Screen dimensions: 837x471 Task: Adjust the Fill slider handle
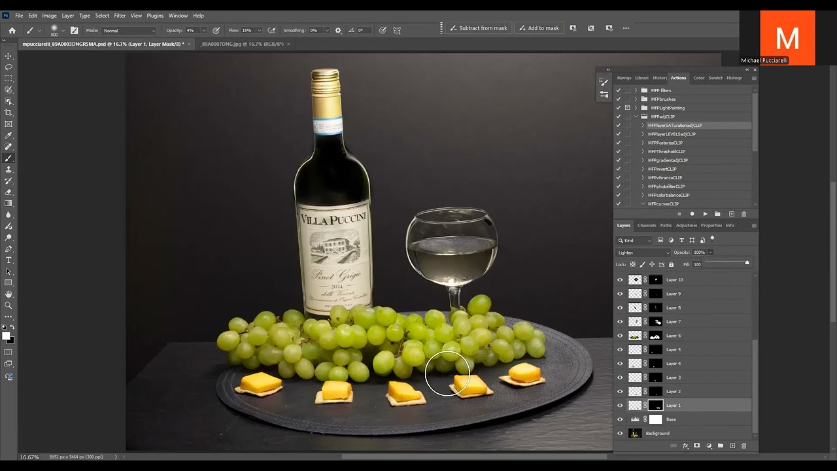click(747, 263)
